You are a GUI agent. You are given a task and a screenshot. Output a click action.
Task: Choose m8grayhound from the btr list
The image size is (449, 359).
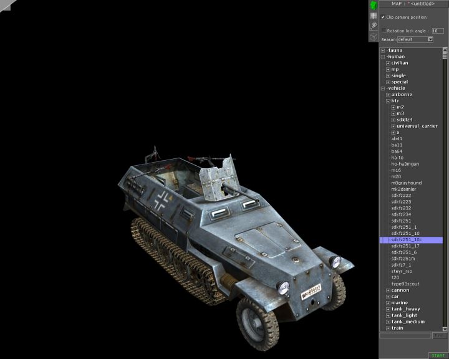point(406,183)
